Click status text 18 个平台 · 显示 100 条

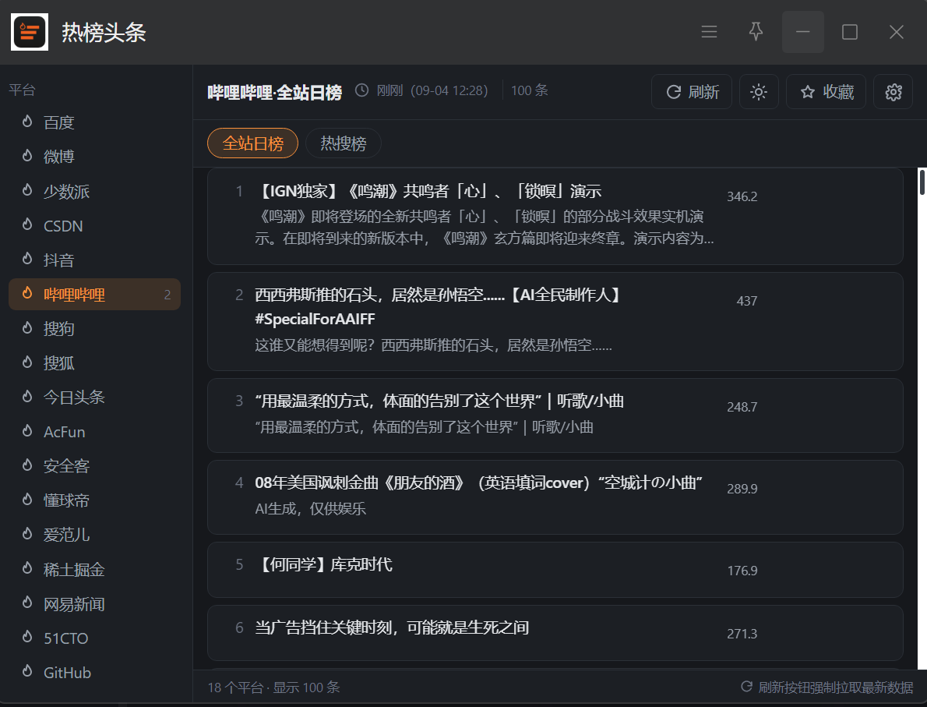273,688
